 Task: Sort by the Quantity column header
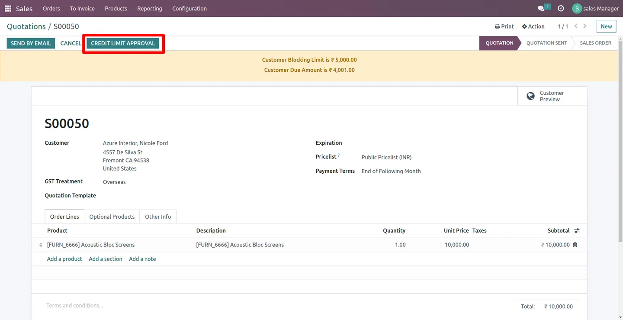(x=394, y=231)
